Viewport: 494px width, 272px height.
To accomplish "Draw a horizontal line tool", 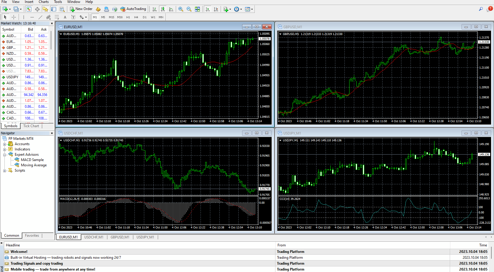I will 32,17.
